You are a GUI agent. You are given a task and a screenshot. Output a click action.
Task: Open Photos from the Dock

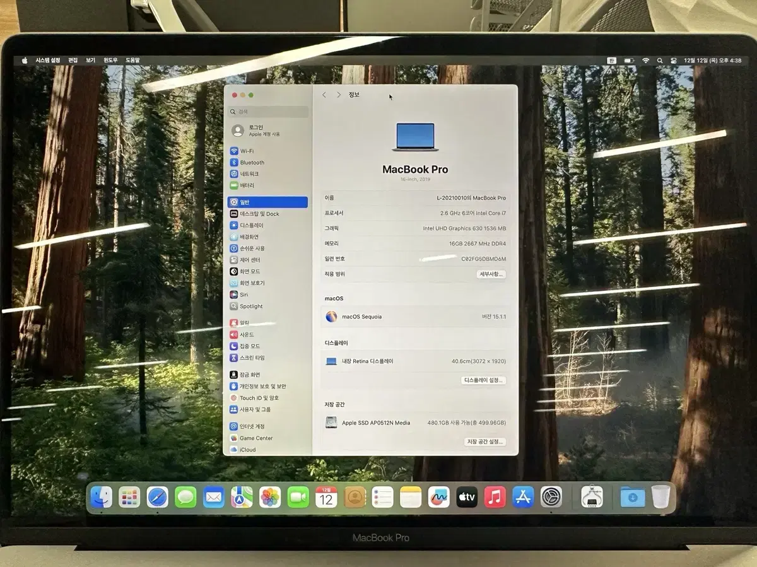(x=270, y=497)
